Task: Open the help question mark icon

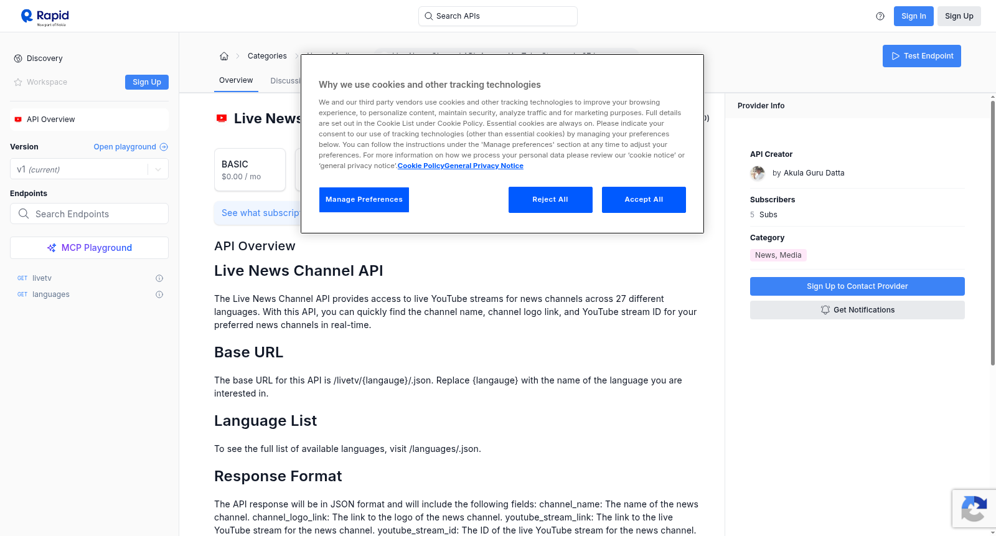Action: pyautogui.click(x=880, y=16)
